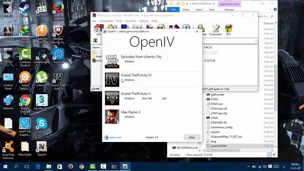Click the Close button in OpenIV dialog
The width and height of the screenshot is (304, 171).
coord(192,137)
